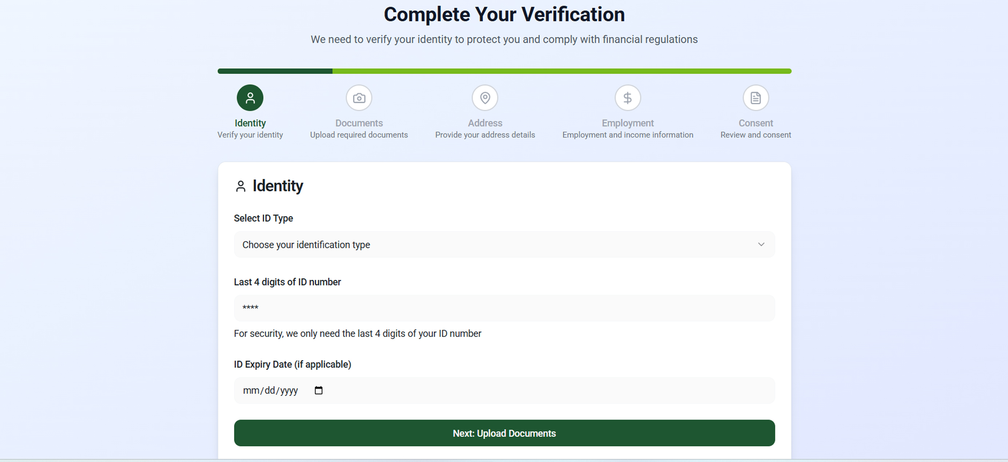Select the Employment dollar sign icon

click(627, 97)
